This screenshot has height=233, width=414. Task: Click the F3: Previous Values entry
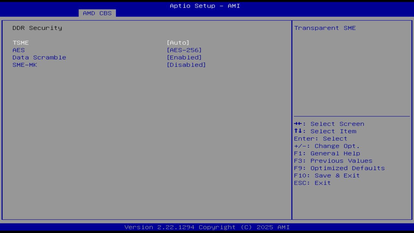coord(333,161)
